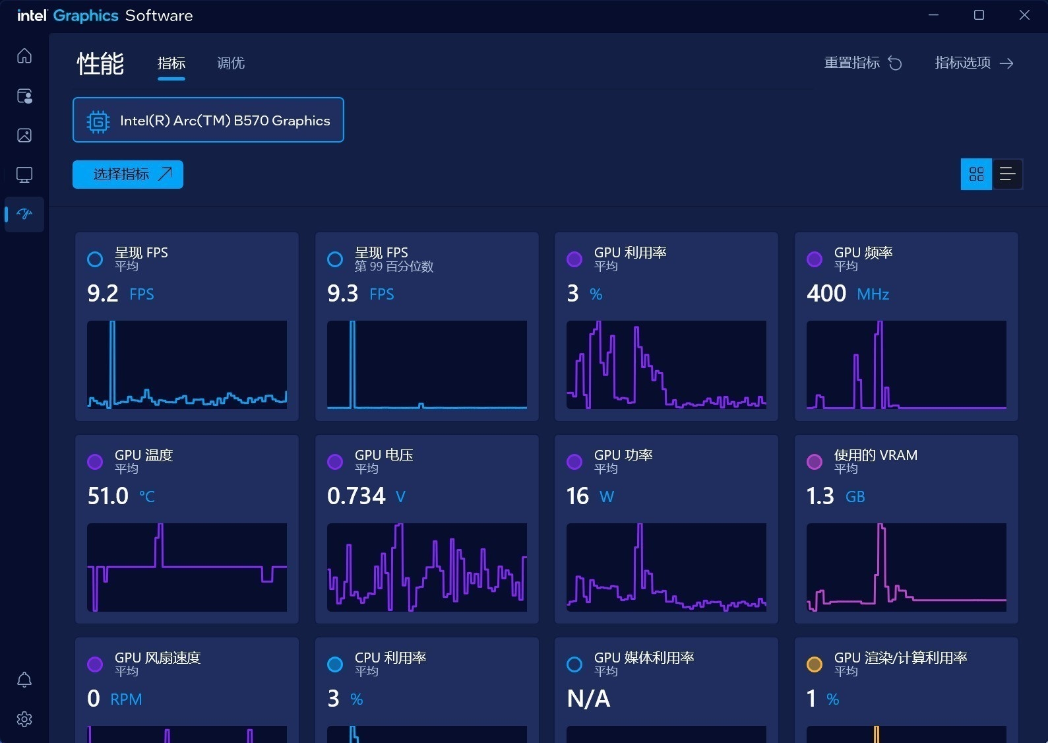This screenshot has width=1048, height=743.
Task: Open the settings gear icon
Action: 24,719
